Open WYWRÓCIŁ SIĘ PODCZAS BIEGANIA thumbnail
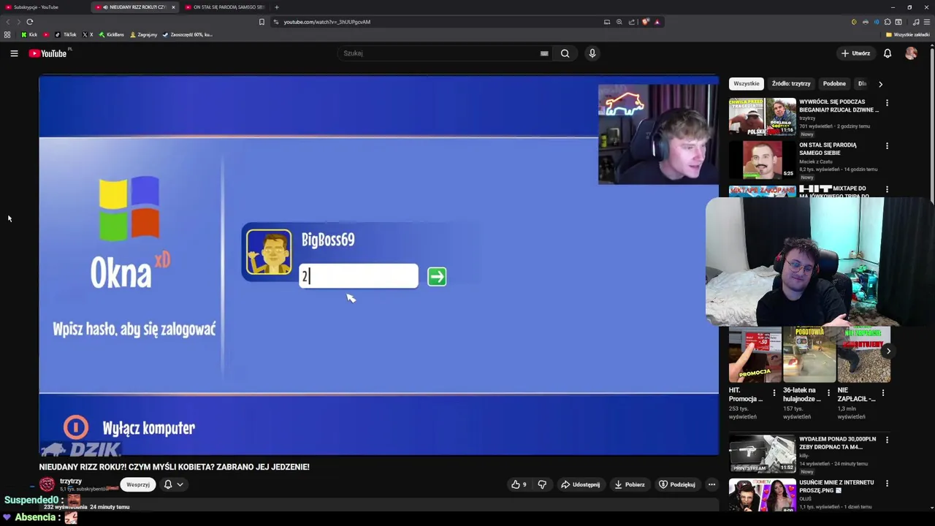 763,117
